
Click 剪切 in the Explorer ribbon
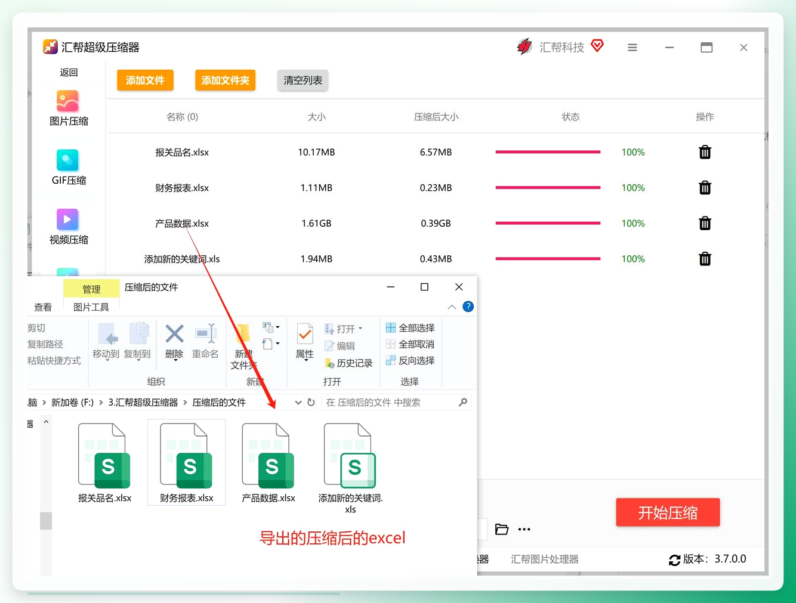[x=36, y=328]
